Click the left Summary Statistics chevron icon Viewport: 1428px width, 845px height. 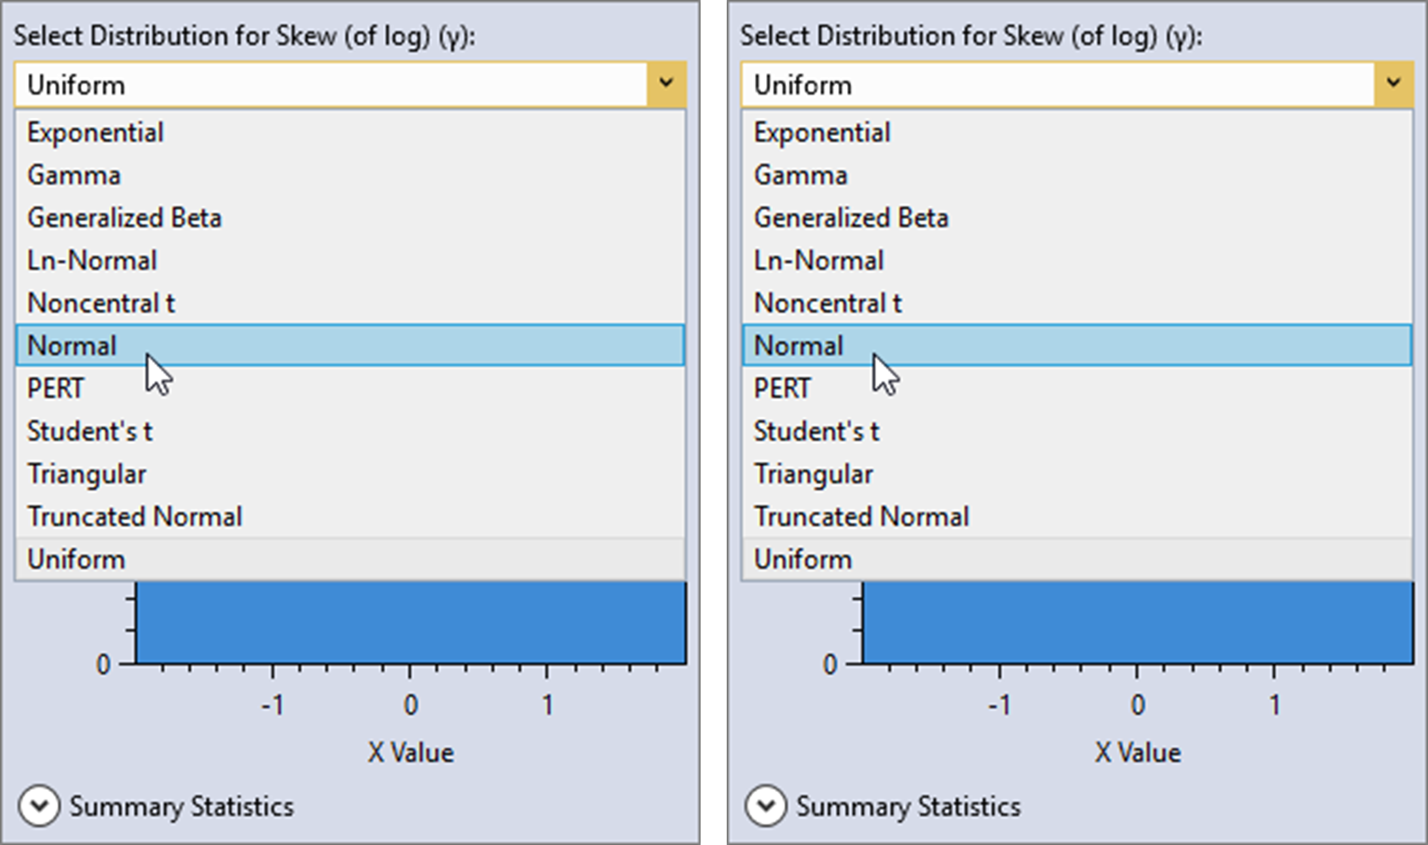click(42, 806)
